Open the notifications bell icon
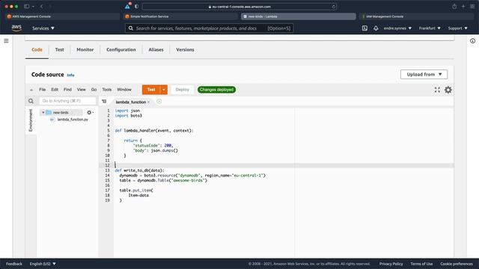This screenshot has height=269, width=479. pos(376,28)
